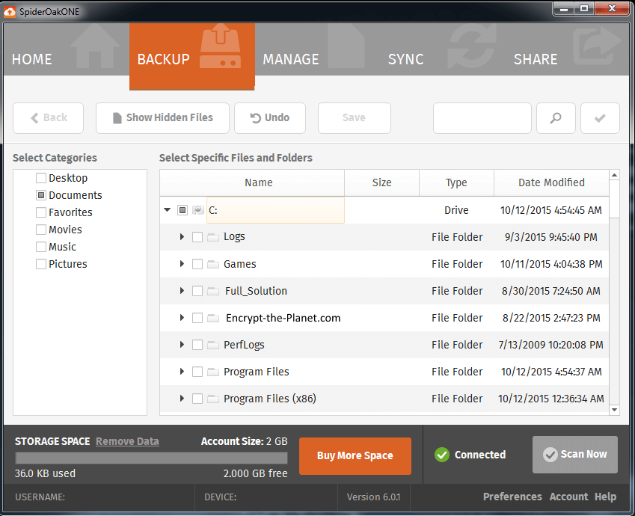Click the Encrypt-the-Planet.com folder icon
635x516 pixels.
click(213, 318)
